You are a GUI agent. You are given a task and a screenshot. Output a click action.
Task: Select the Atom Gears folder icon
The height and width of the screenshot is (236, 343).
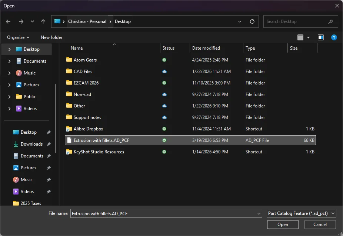click(x=69, y=60)
